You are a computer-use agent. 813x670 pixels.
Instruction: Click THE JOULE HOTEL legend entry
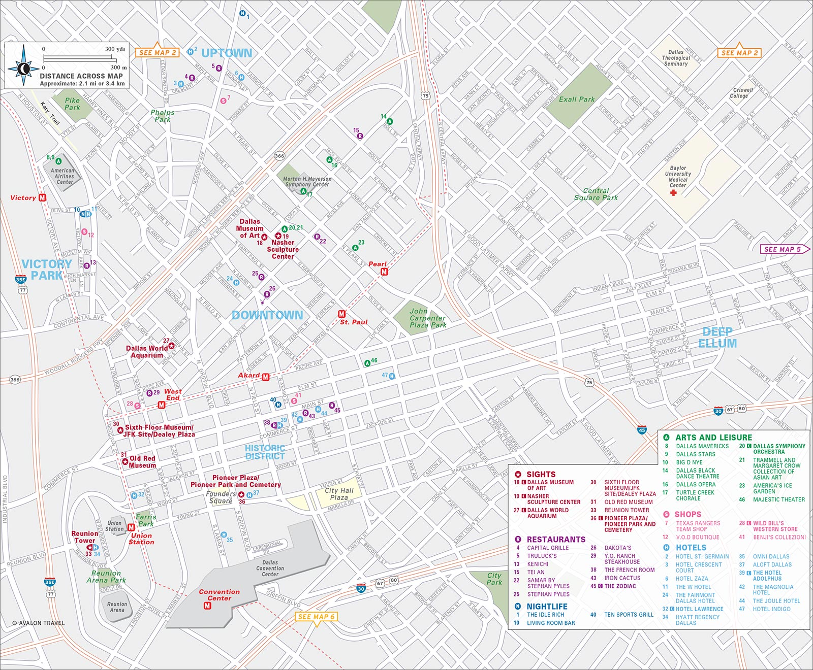(x=776, y=600)
